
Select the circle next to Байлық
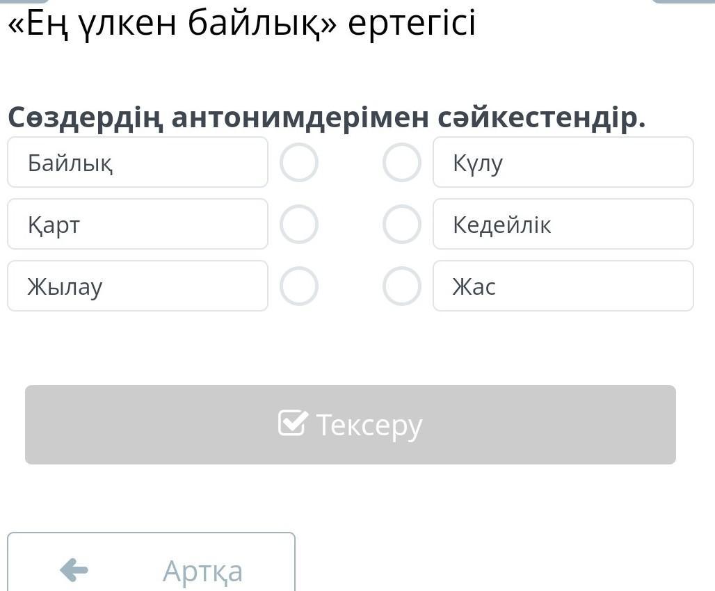299,163
